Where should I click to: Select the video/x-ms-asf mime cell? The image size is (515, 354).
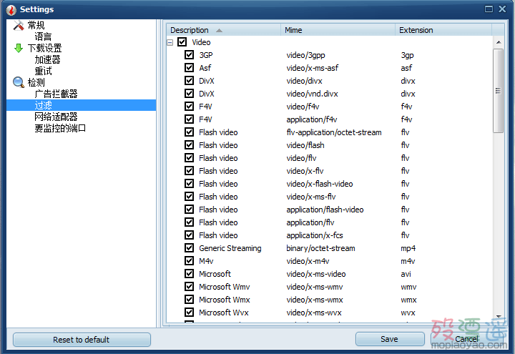click(313, 68)
